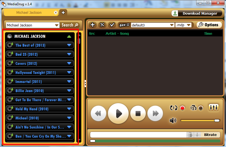Click the track progress bar handle
Image resolution: width=226 pixels, height=147 pixels.
point(93,141)
